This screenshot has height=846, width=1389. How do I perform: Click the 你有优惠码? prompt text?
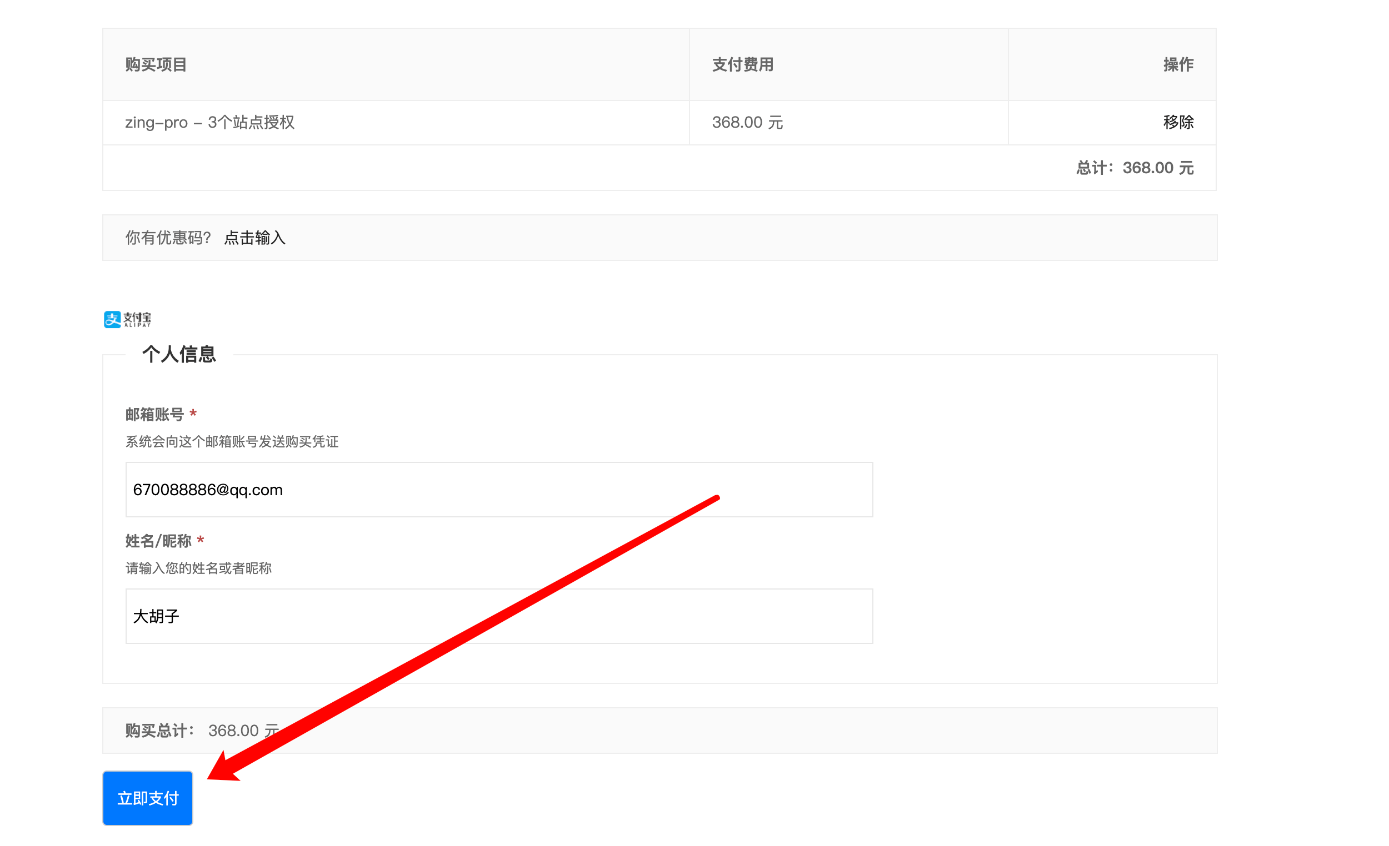168,238
